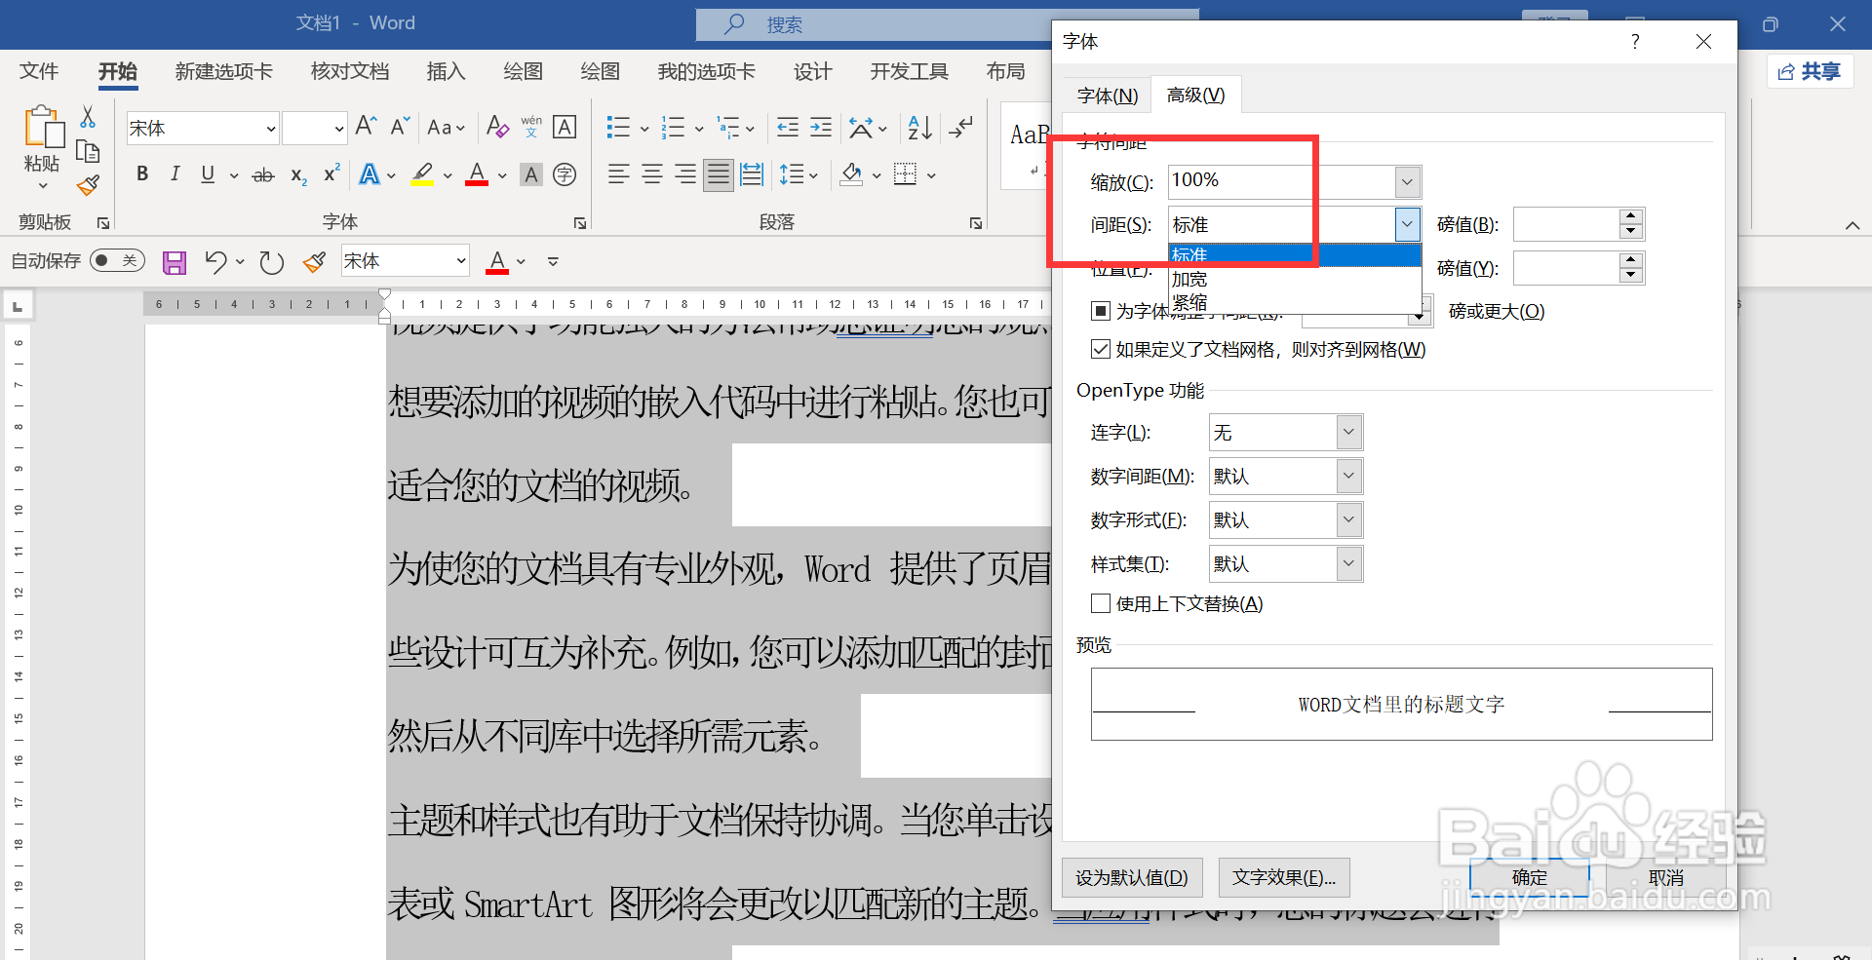
Task: Click the Numbering list icon
Action: point(673,127)
